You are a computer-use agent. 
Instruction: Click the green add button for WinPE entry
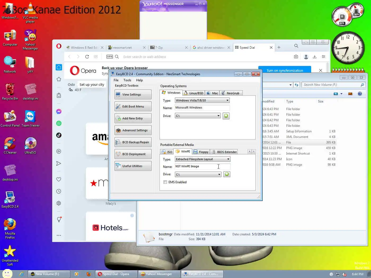click(x=227, y=174)
